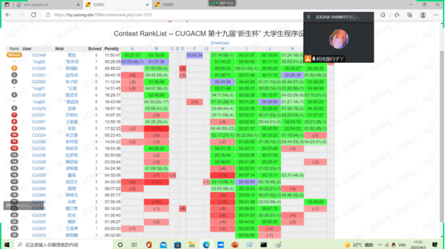
Task: Open the CUG49 user link
Action: pyautogui.click(x=39, y=55)
